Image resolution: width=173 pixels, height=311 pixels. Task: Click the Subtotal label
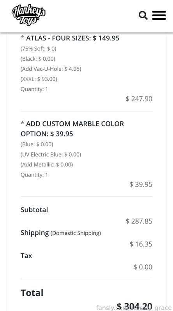pos(34,210)
